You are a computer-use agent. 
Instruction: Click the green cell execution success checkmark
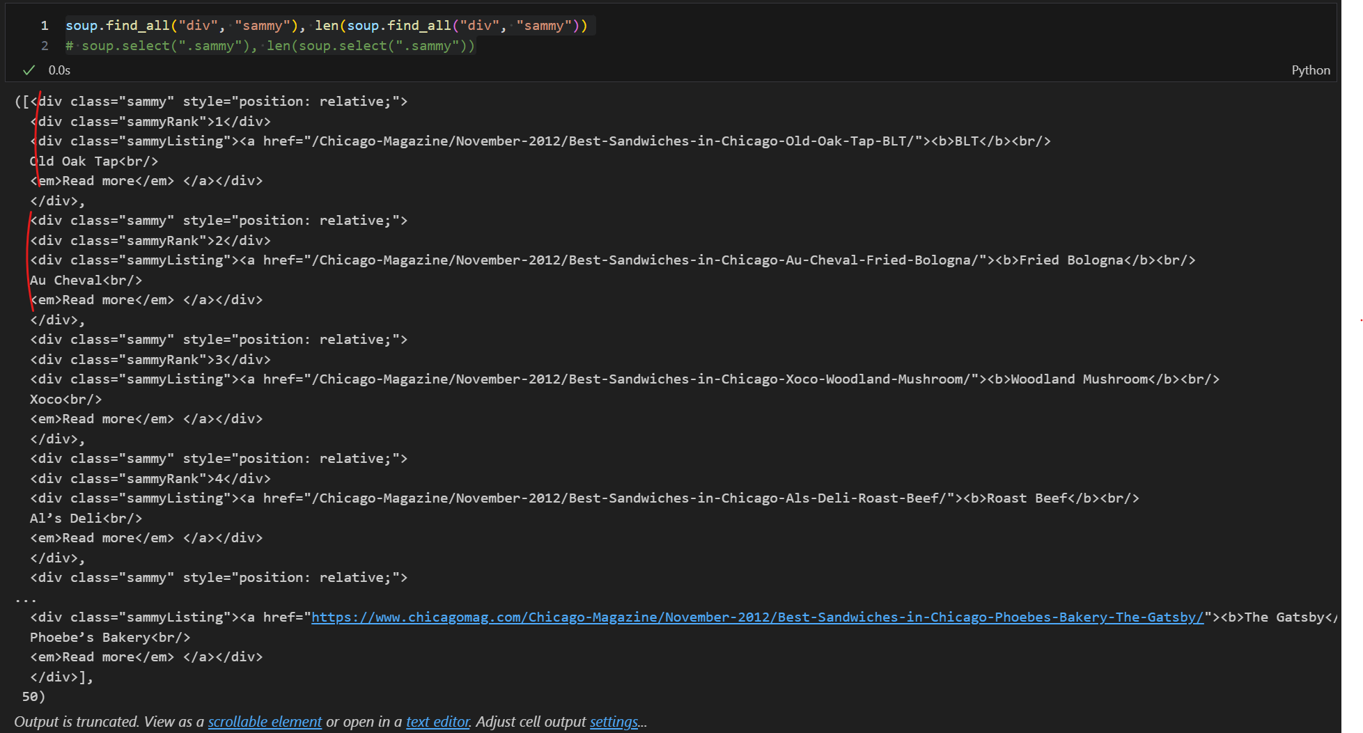point(29,70)
